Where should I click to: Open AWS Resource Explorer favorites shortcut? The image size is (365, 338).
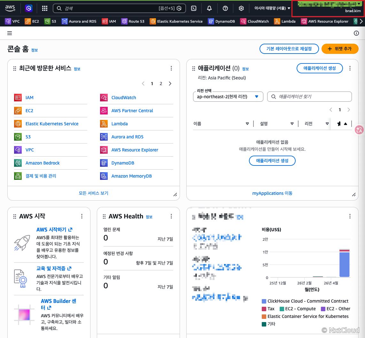pyautogui.click(x=325, y=21)
